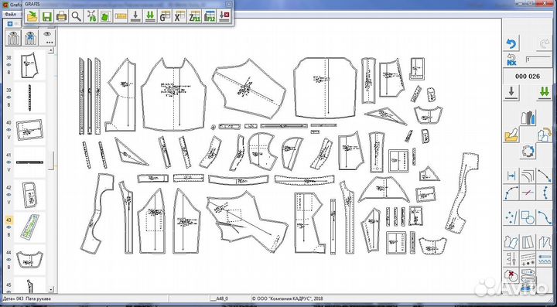557x307 pixels.
Task: Toggle first eye view of pieces
Action: click(13, 38)
